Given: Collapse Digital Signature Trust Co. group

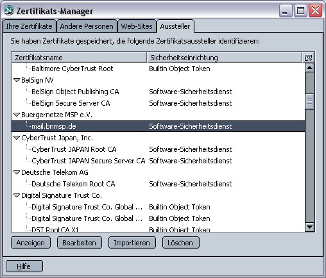Looking at the screenshot, I should (17, 195).
